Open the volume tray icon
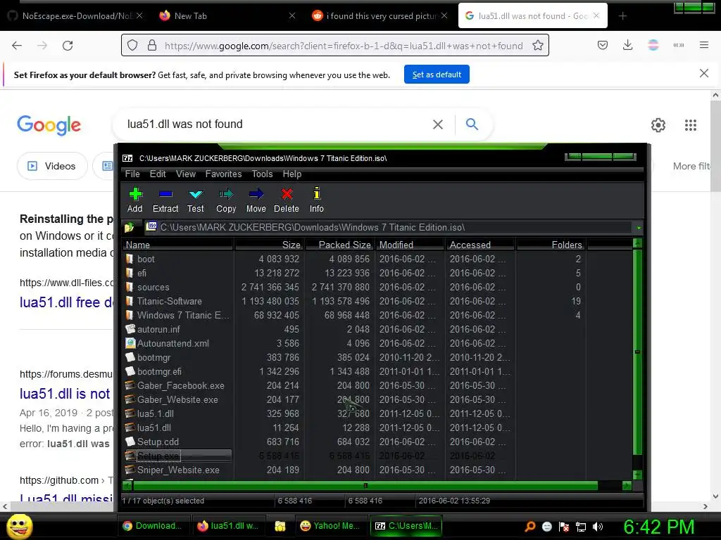This screenshot has width=721, height=540. tap(597, 527)
